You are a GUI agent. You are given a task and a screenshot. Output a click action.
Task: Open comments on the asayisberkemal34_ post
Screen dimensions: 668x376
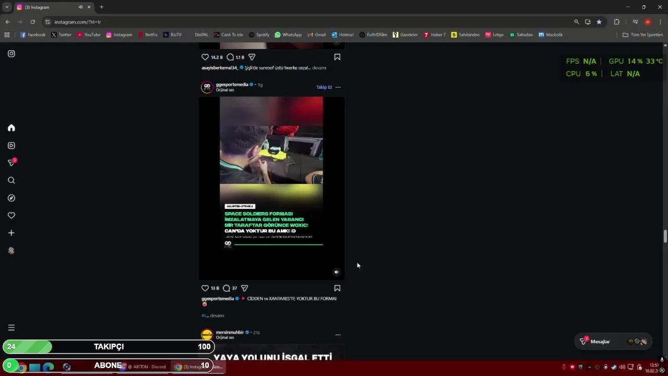click(230, 57)
